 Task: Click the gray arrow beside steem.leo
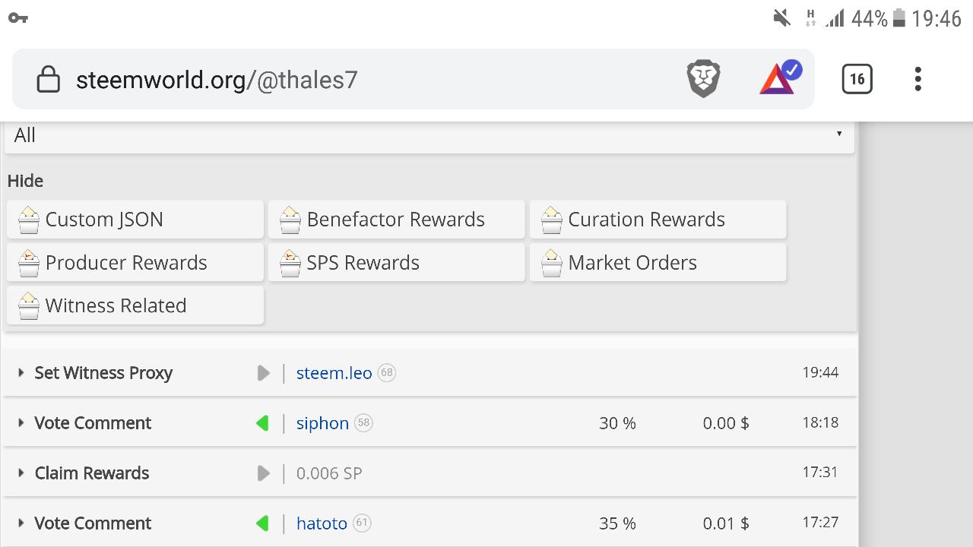tap(263, 373)
